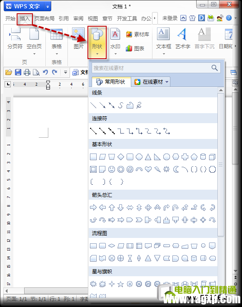The height and width of the screenshot is (307, 242).
Task: Expand the 空白页 dropdown
Action: (34, 54)
